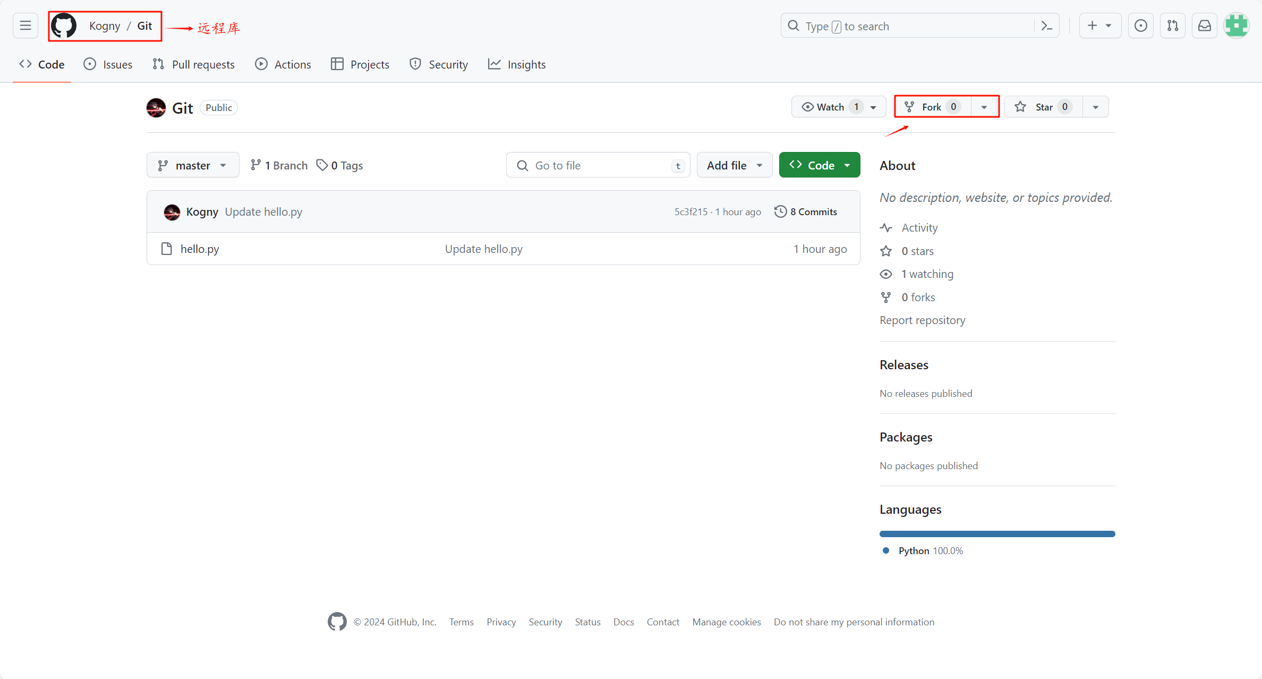
Task: Expand the create-new dropdown caret
Action: [x=1108, y=26]
